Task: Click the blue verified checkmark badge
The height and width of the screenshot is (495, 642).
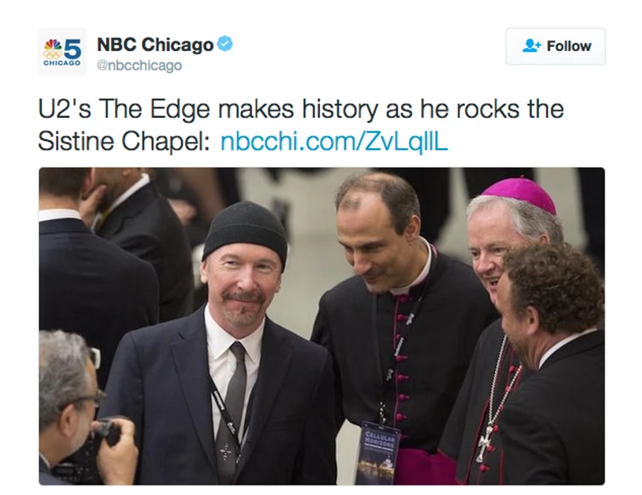Action: (x=225, y=43)
